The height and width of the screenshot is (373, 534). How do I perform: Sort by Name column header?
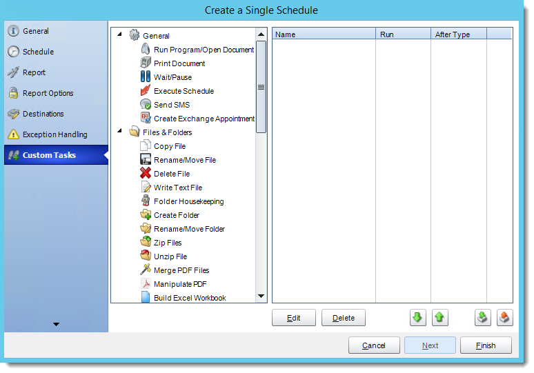[x=324, y=34]
